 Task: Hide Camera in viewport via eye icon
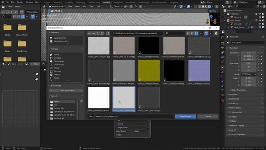click(260, 17)
